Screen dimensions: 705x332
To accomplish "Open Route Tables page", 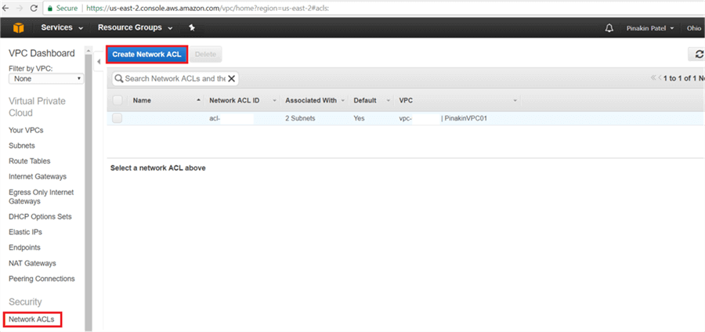I will click(x=29, y=161).
